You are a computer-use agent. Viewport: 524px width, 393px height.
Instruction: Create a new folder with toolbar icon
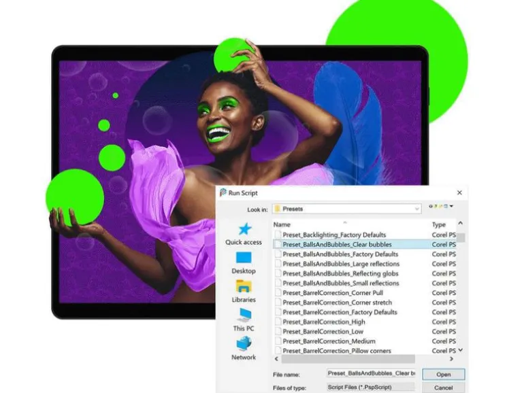coord(440,206)
